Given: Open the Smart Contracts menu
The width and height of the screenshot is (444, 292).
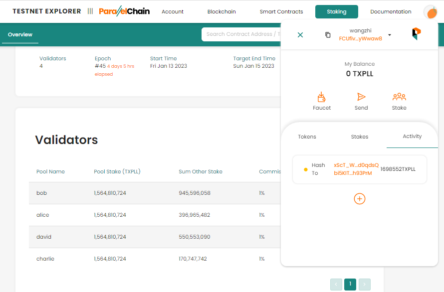Looking at the screenshot, I should 281,11.
